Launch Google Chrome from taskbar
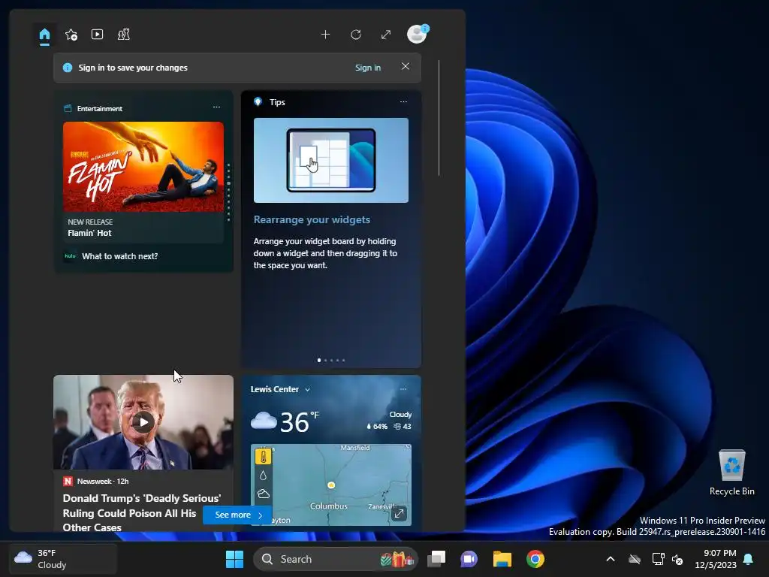 coord(535,559)
